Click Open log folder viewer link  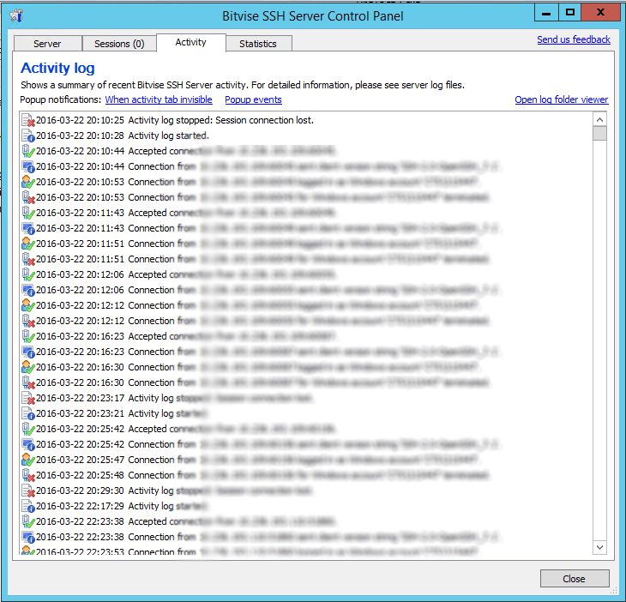(x=562, y=99)
